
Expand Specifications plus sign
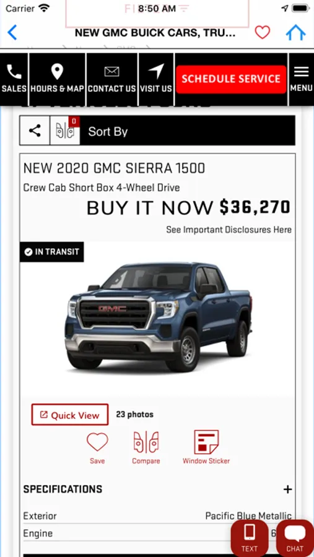pos(287,490)
